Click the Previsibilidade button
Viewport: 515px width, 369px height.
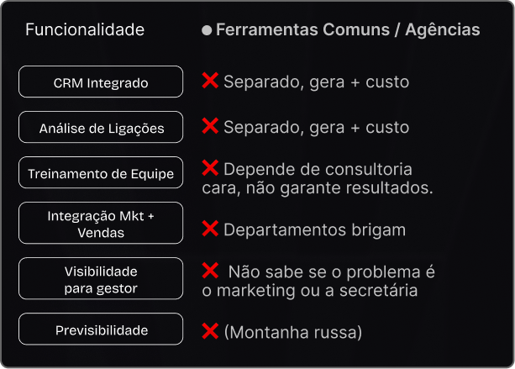[x=101, y=329]
